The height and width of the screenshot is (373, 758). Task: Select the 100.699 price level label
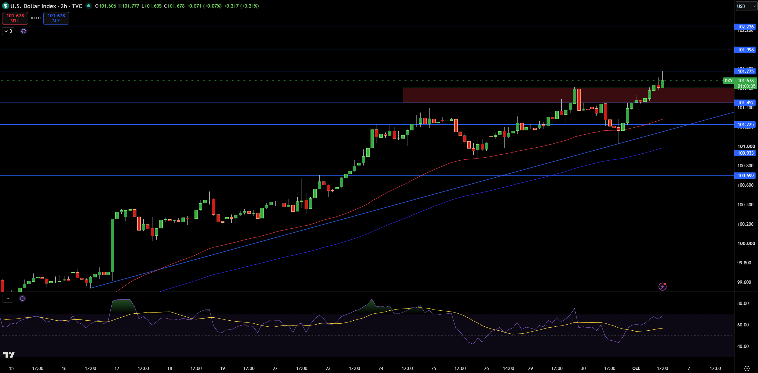pos(745,176)
